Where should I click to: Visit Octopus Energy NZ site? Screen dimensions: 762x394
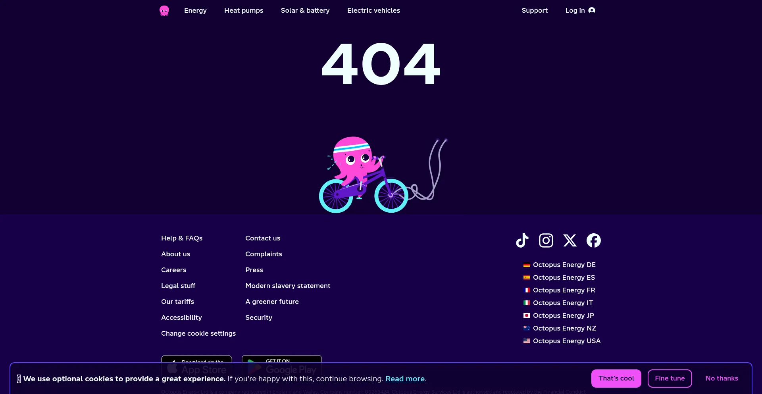tap(565, 328)
